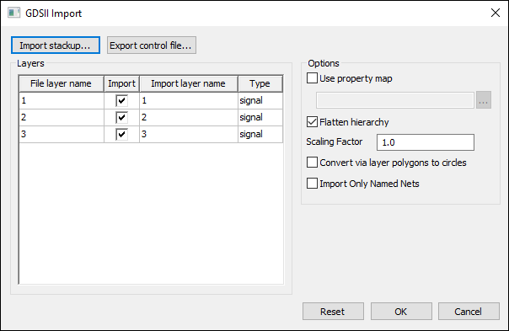
Task: Select the Type cell of layer 1
Action: [x=260, y=100]
